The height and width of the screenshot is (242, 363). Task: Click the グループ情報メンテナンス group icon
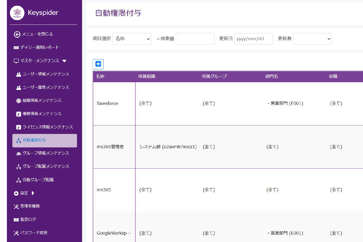(19, 153)
